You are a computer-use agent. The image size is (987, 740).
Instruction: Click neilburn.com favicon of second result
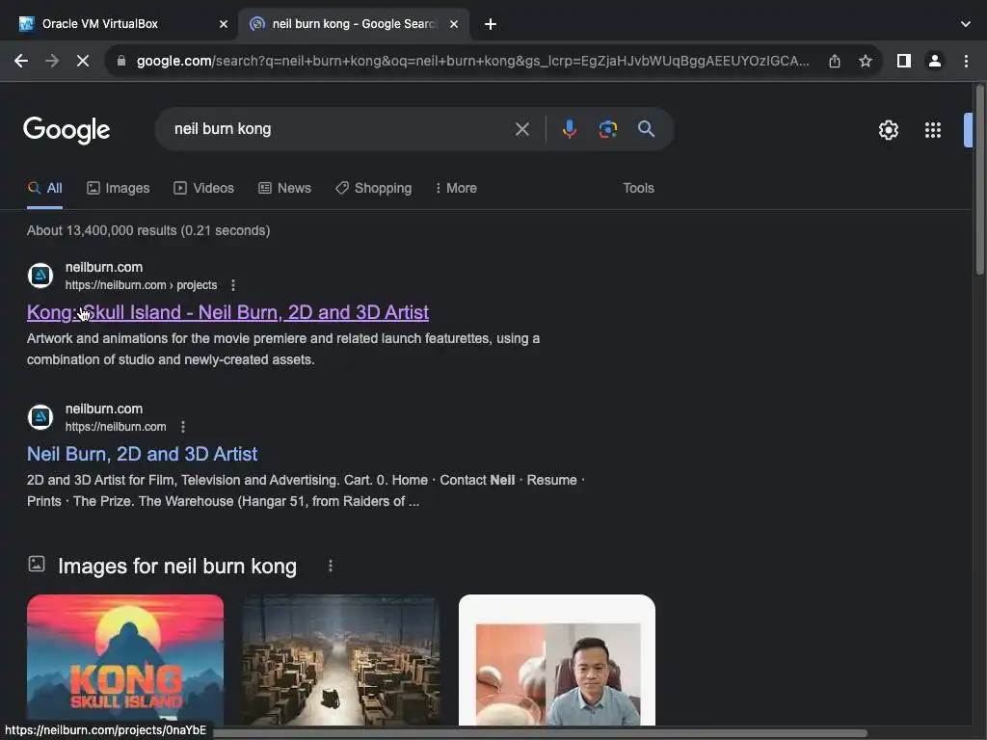tap(40, 417)
